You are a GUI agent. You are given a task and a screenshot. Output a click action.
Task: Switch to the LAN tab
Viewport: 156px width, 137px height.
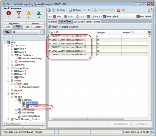[8, 27]
